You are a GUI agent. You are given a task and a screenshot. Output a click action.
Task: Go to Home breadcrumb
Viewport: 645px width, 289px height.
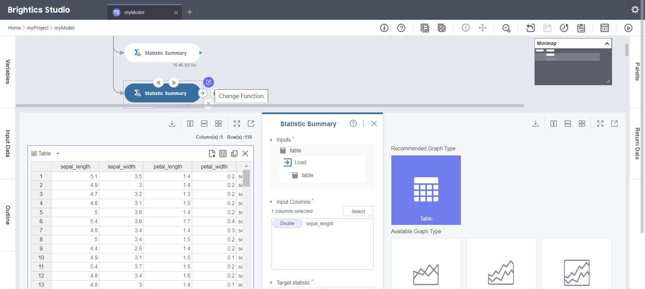(14, 28)
